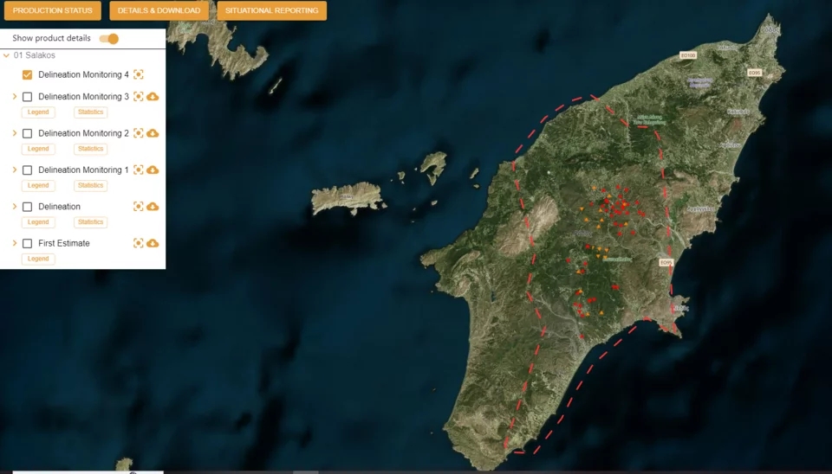Enable Delineation Monitoring 3 layer checkbox

[x=27, y=96]
